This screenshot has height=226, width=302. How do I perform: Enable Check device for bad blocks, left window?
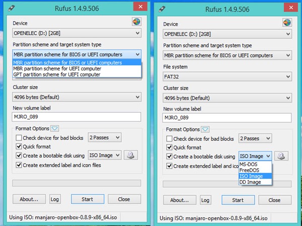(x=19, y=138)
